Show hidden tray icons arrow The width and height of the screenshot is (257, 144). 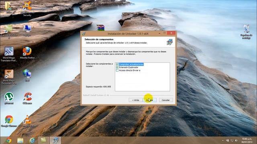223,140
